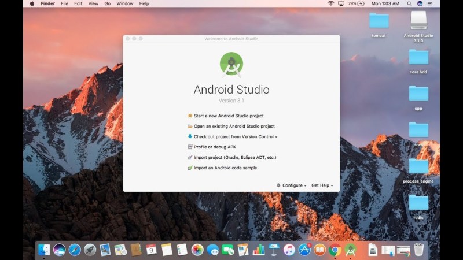
Task: Open the File menu in the menu bar
Action: click(x=64, y=3)
